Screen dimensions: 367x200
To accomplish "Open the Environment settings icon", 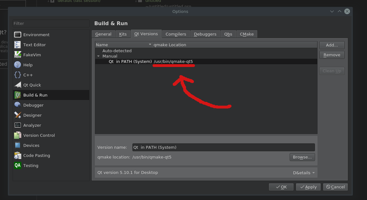I will click(18, 35).
